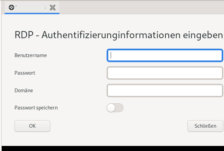Click the Passwort speichern label

coord(36,108)
